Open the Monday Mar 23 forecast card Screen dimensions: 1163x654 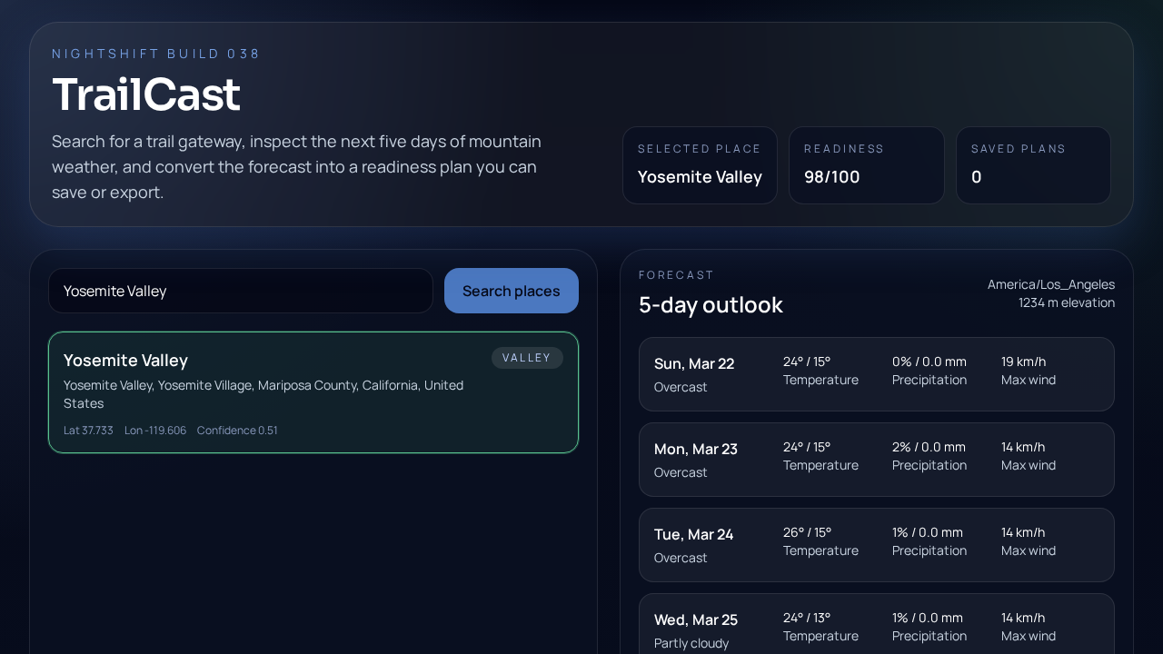(x=877, y=460)
